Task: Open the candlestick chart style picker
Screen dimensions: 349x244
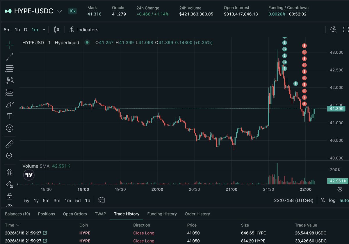Action: click(56, 30)
